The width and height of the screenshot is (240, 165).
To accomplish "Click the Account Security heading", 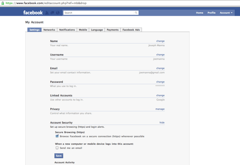I will pos(61,123).
